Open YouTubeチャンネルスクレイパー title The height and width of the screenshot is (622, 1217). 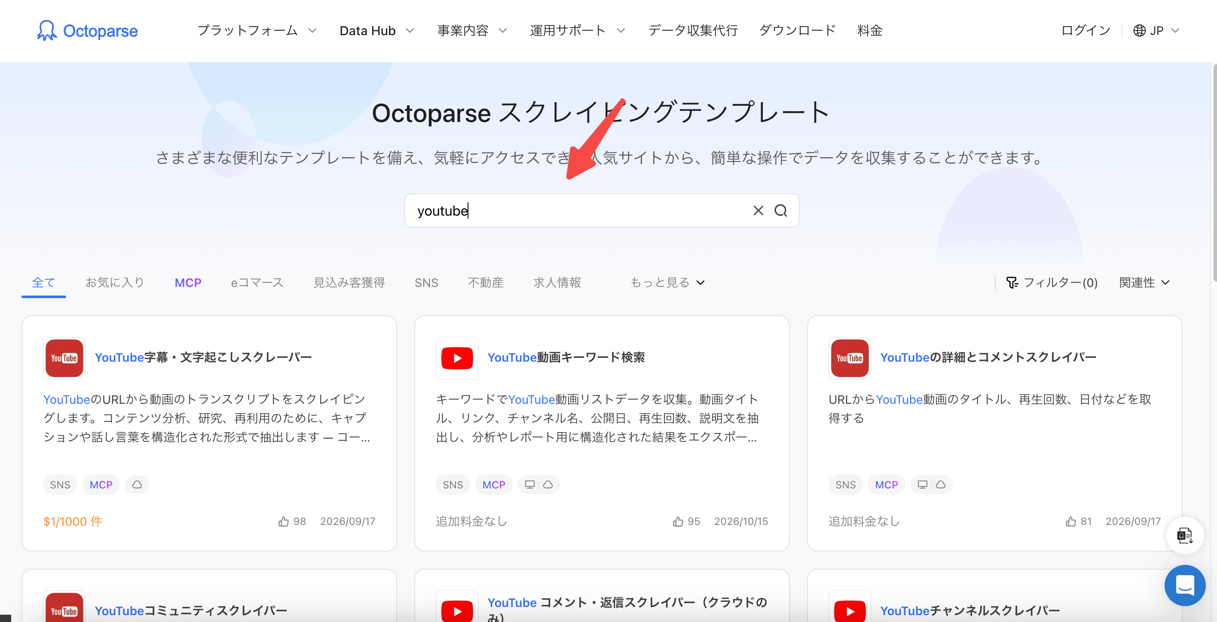pyautogui.click(x=970, y=611)
